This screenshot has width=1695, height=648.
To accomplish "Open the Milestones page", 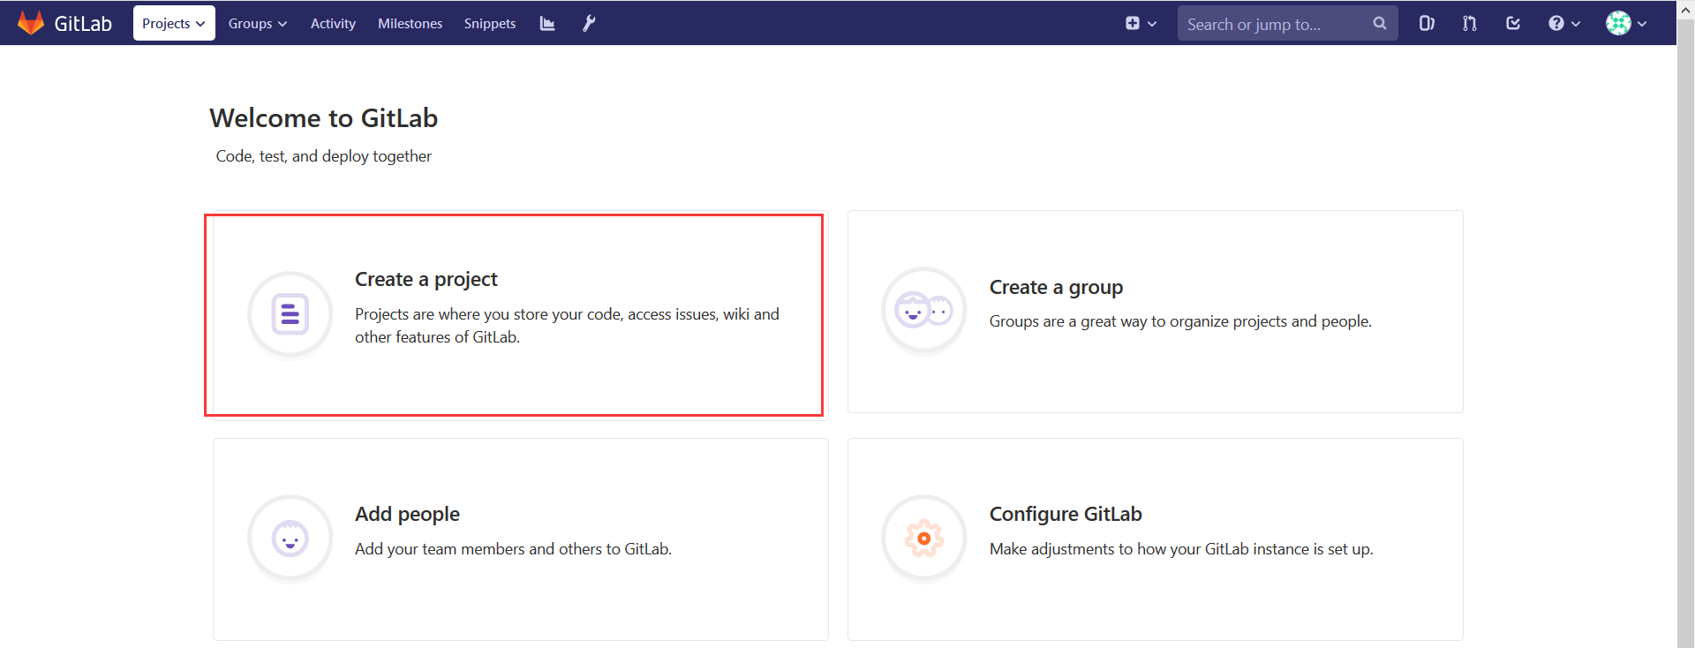I will tap(410, 24).
